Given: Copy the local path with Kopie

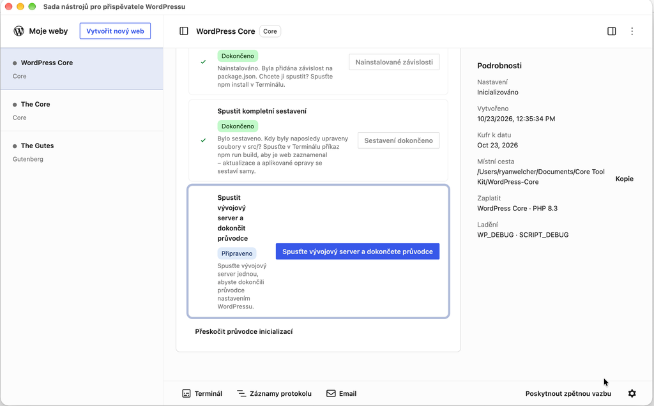Looking at the screenshot, I should point(625,179).
